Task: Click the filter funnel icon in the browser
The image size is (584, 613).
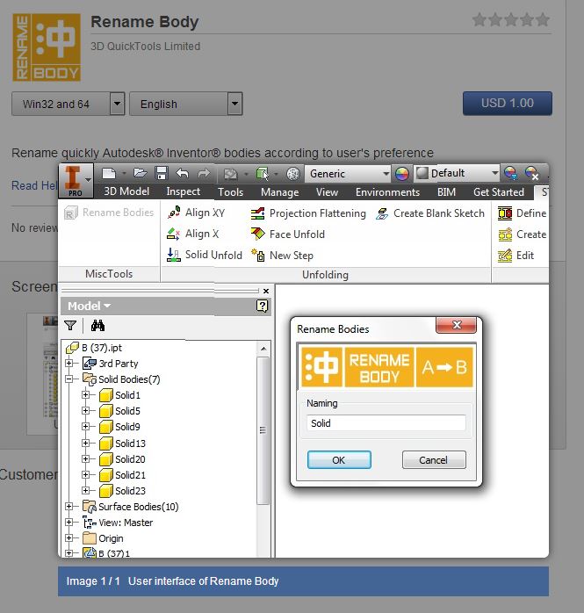Action: tap(70, 325)
